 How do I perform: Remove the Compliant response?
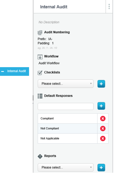point(103,119)
